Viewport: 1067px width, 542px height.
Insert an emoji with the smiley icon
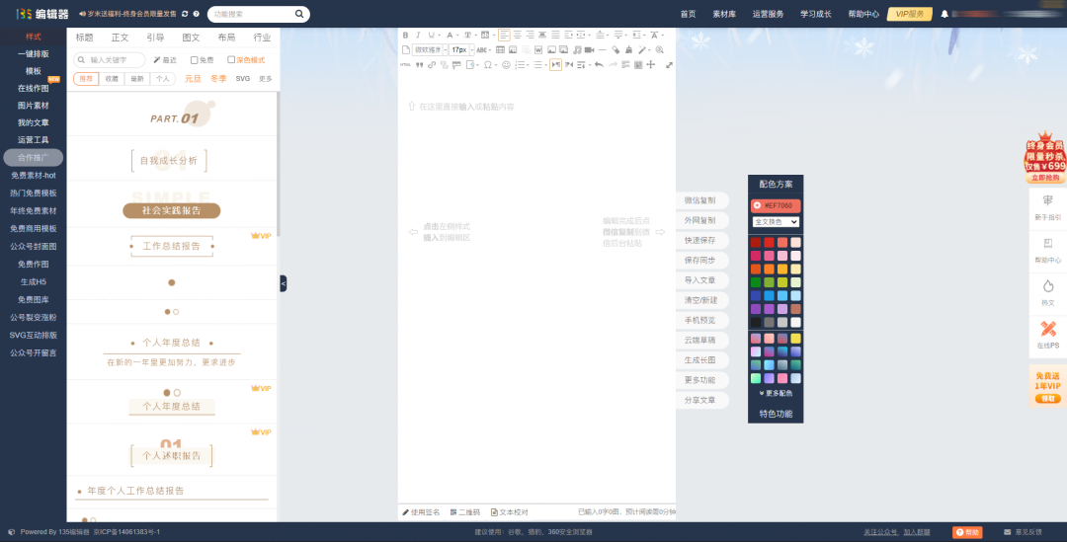tap(506, 65)
